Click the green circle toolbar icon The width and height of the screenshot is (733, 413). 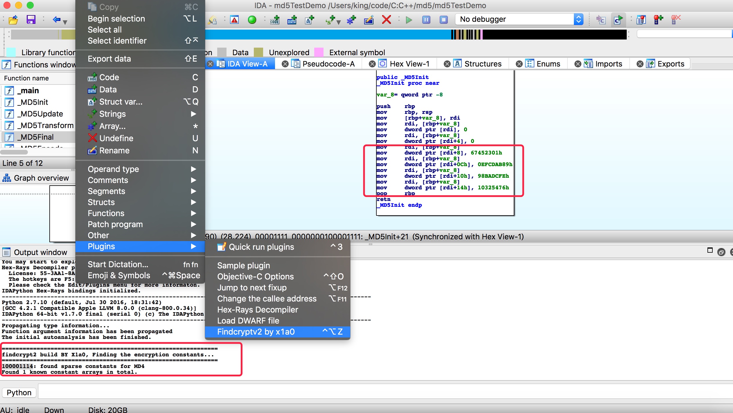(x=252, y=20)
